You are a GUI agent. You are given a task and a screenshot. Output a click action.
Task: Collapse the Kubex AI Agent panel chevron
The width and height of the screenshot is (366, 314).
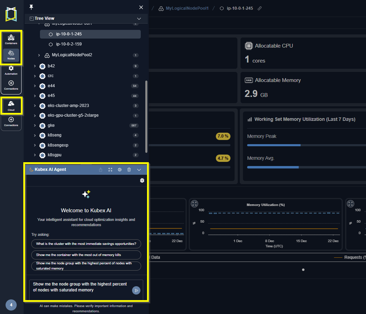click(x=139, y=170)
